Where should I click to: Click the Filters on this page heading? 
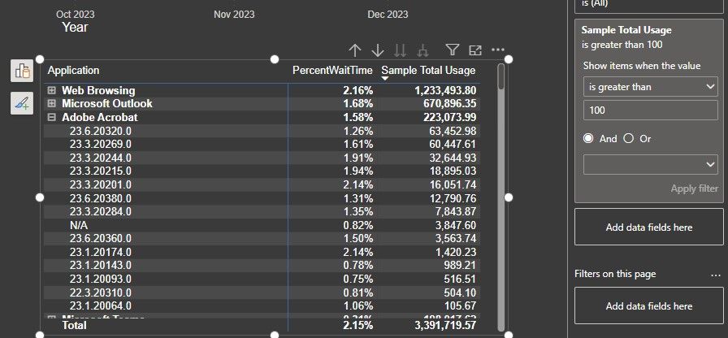pos(615,274)
